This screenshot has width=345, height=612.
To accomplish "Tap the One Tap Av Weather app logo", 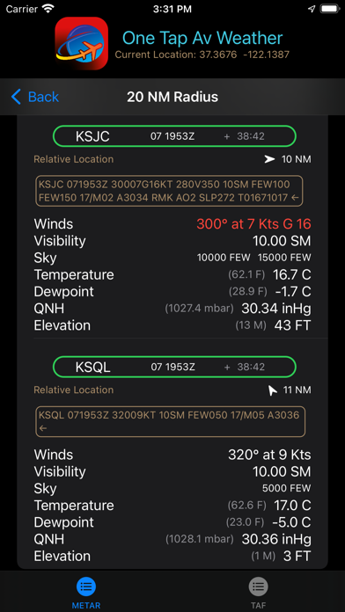I will click(x=81, y=43).
